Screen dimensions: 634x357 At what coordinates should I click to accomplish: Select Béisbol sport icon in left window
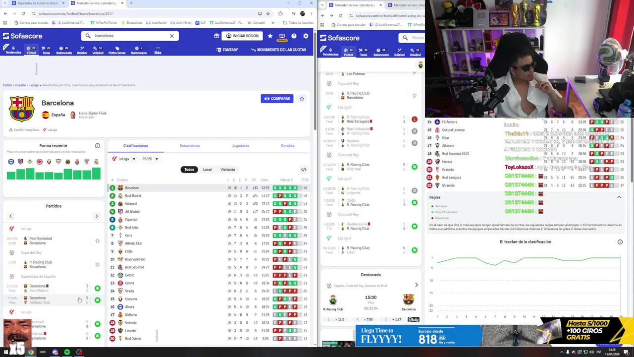[x=82, y=50]
